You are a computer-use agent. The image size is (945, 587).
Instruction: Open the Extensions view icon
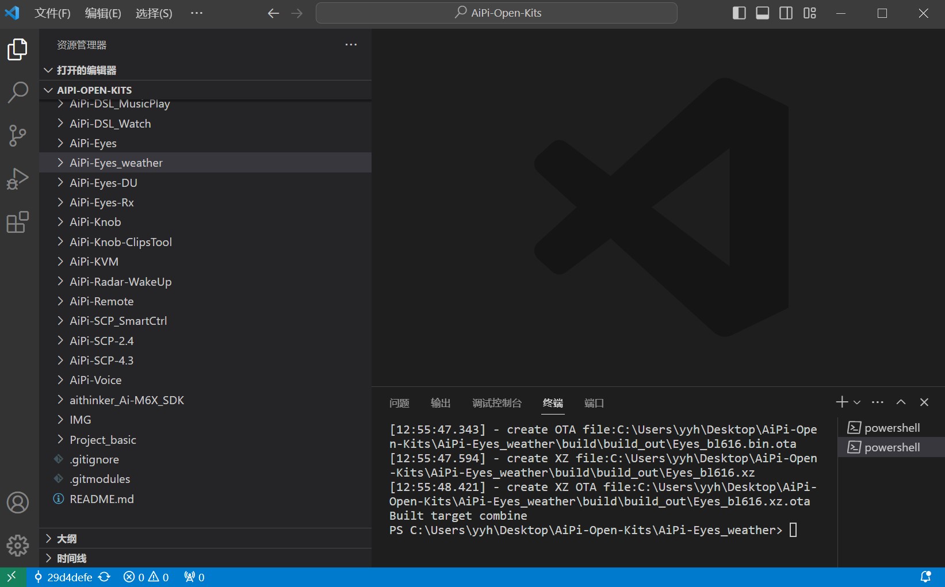pos(18,222)
